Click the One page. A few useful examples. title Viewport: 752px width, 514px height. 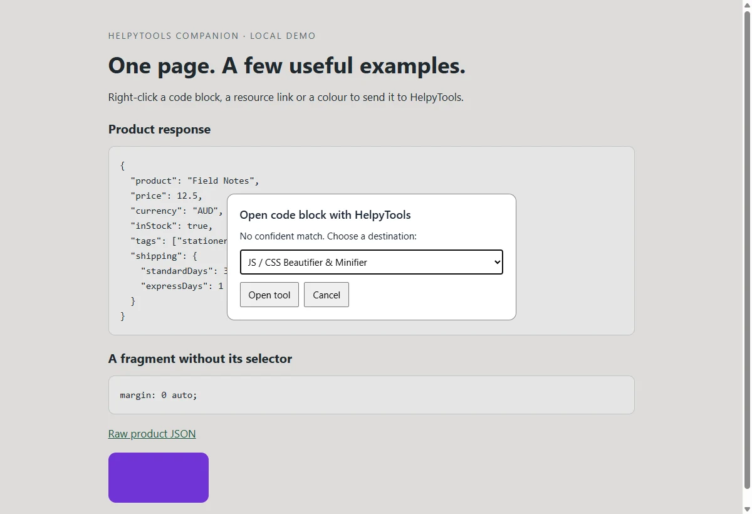(x=287, y=65)
